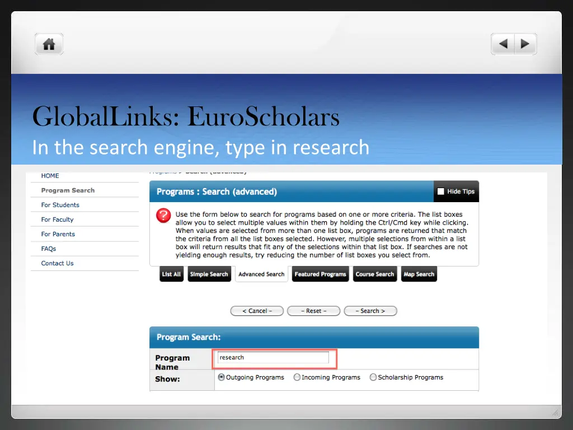Screen dimensions: 573x430
Task: Select the Incoming Programs radio button
Action: (297, 377)
